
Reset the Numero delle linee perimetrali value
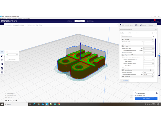[x=140, y=51]
